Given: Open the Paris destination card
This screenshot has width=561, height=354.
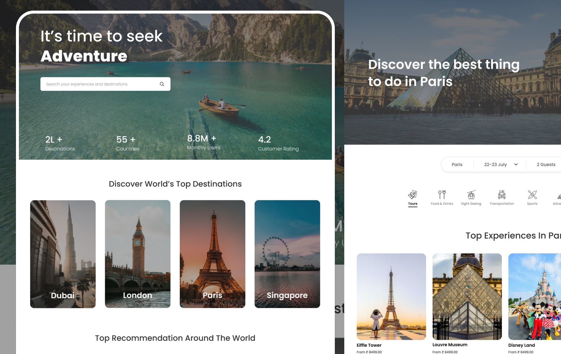Looking at the screenshot, I should [x=212, y=254].
